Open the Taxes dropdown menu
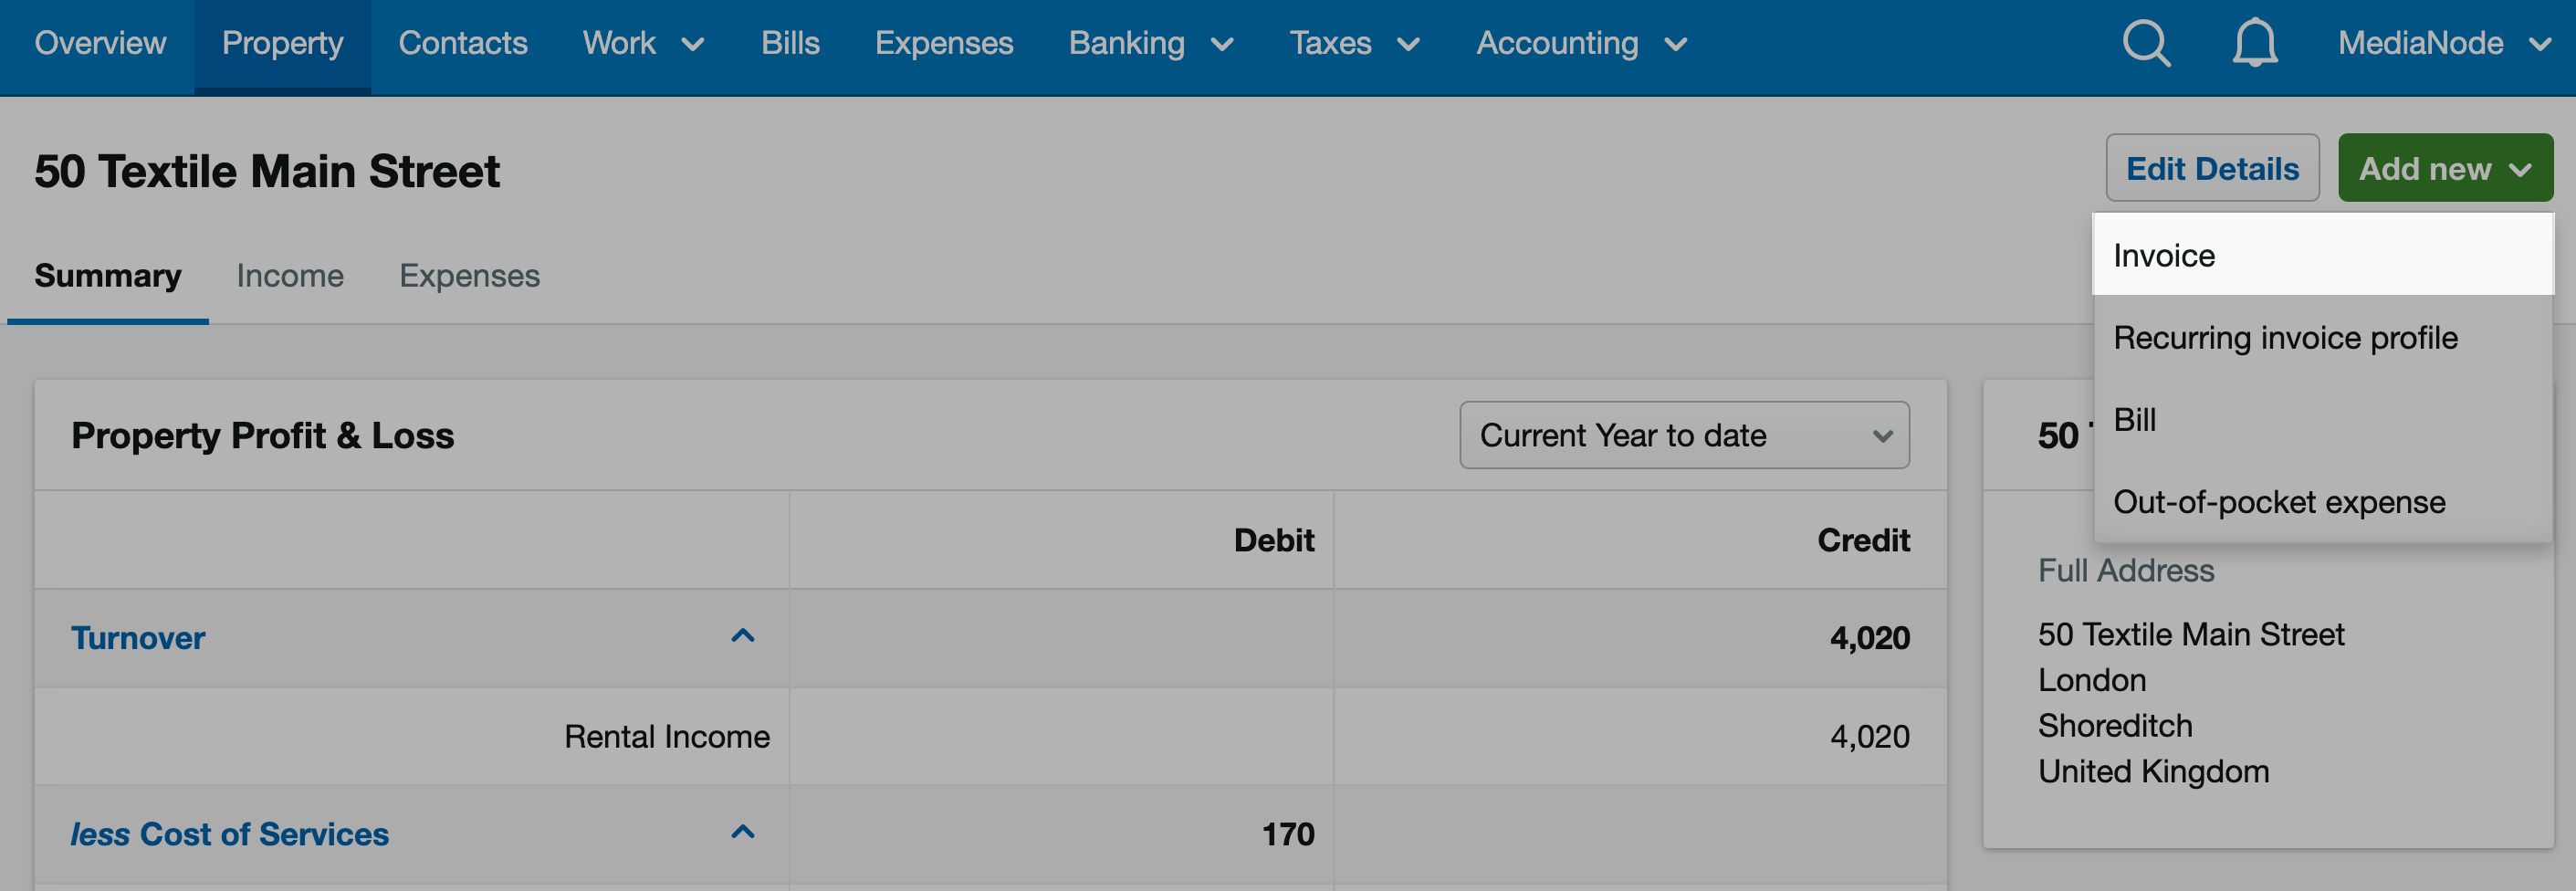The height and width of the screenshot is (891, 2576). (1354, 43)
